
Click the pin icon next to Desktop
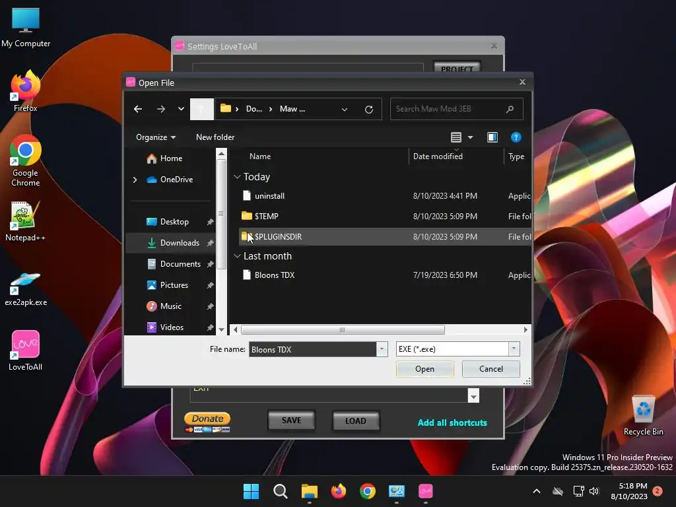(x=210, y=222)
